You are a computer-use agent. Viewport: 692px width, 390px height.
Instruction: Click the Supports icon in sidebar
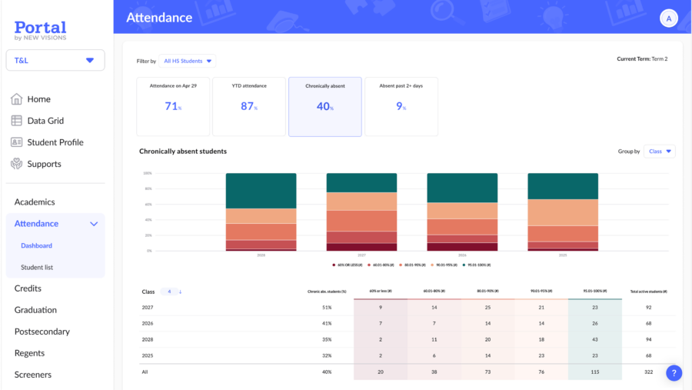16,164
